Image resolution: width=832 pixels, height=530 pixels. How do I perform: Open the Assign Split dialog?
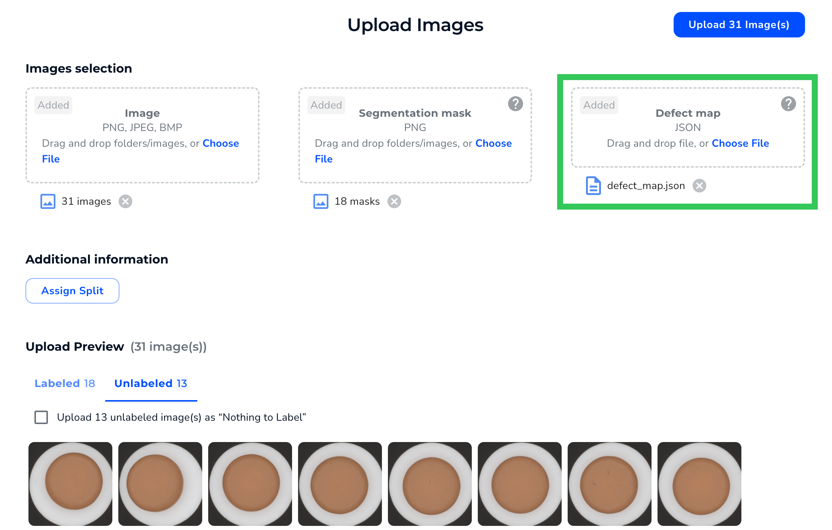[x=72, y=290]
